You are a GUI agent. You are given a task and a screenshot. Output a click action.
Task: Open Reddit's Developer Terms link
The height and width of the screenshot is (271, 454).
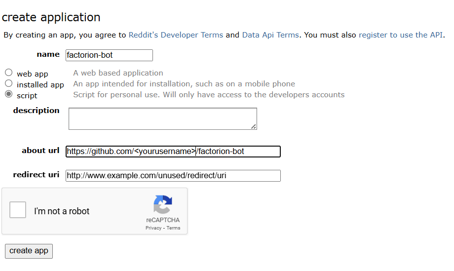[176, 35]
